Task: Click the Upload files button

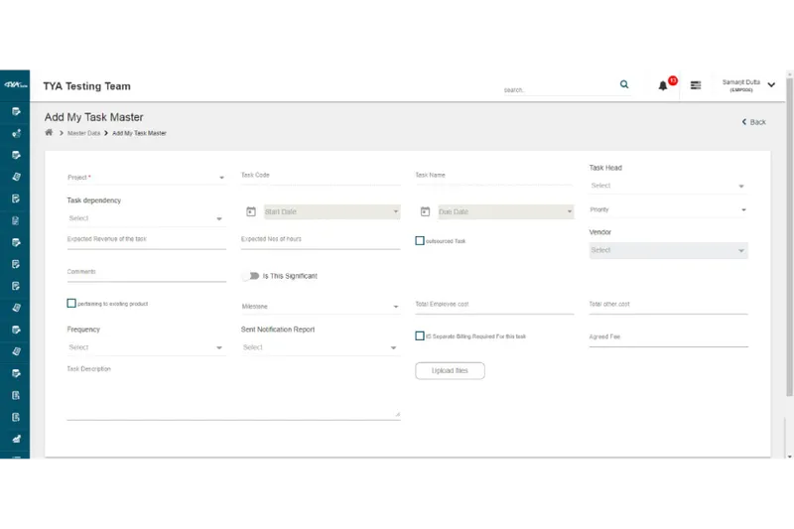Action: click(450, 370)
